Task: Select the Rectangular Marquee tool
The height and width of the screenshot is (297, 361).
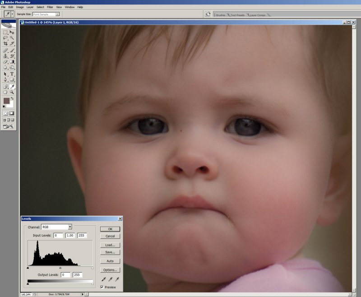Action: click(x=5, y=32)
